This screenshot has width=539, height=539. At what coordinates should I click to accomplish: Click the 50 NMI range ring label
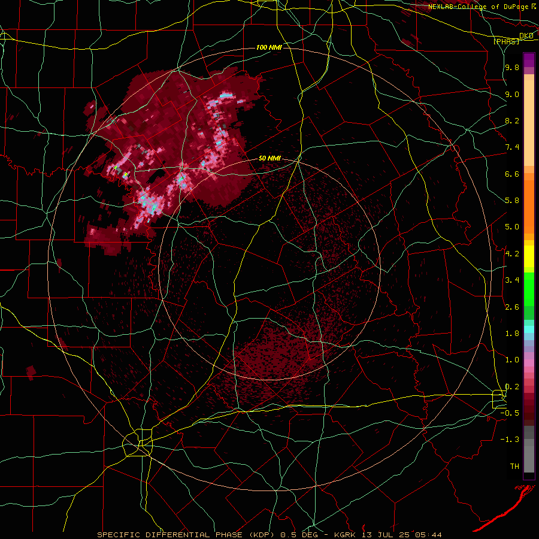click(x=269, y=159)
